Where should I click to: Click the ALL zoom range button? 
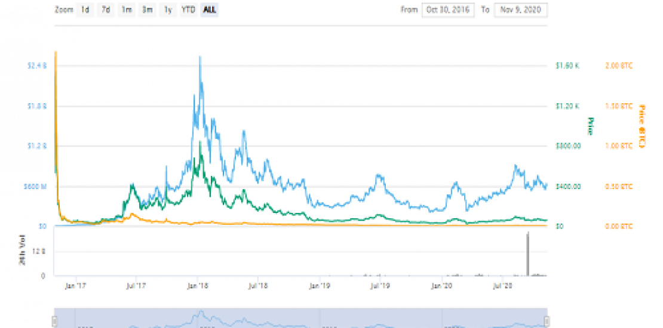(209, 10)
